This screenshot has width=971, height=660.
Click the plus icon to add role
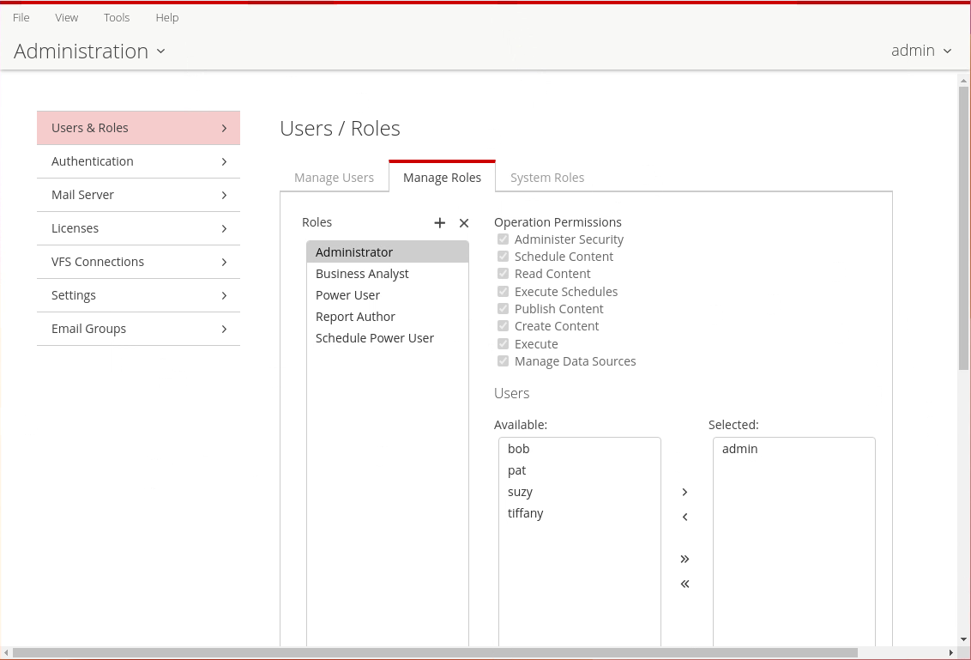pos(440,223)
